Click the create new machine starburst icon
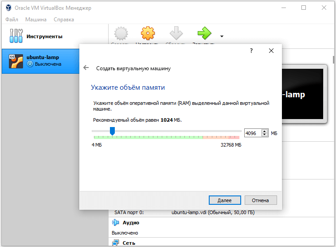Screen dimensions: 336x247 coord(121,33)
